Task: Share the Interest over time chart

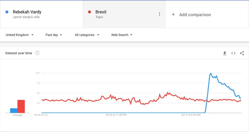Action: pyautogui.click(x=242, y=53)
